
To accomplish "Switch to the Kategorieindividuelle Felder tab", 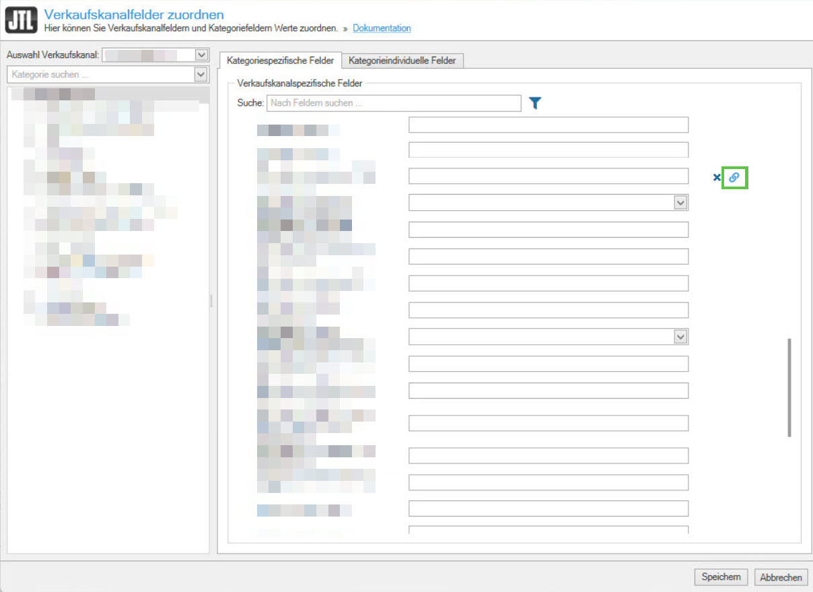I will (x=402, y=61).
